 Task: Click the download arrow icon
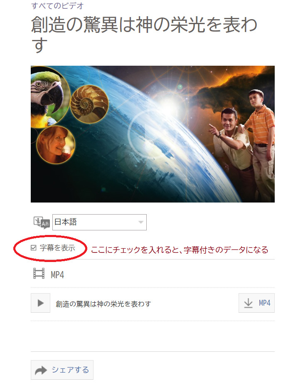click(x=248, y=303)
